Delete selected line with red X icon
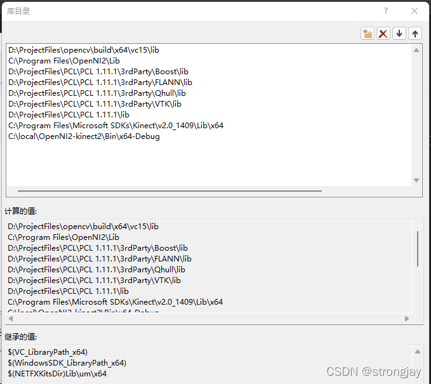This screenshot has height=384, width=431. point(383,34)
